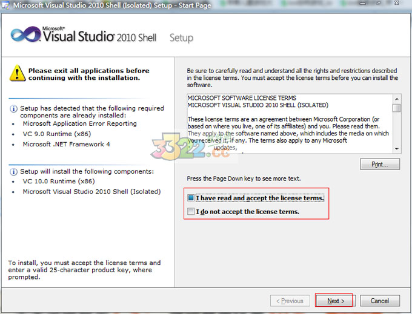The image size is (412, 314).
Task: Click info icon beside 'Setup has detected'
Action: pos(13,109)
